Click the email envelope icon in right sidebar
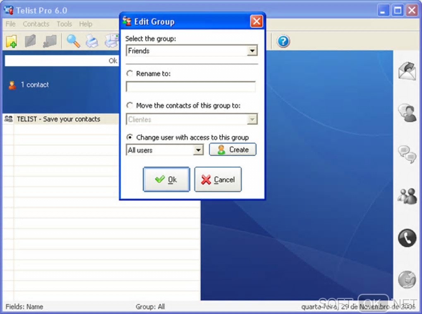Viewport: 422px width, 314px height. (x=407, y=71)
